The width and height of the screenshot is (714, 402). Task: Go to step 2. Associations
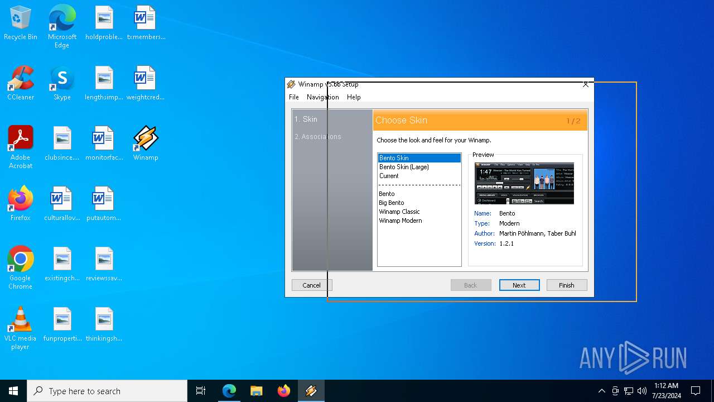point(318,137)
